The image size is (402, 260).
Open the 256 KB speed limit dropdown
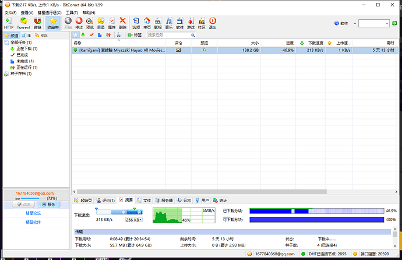point(134,220)
